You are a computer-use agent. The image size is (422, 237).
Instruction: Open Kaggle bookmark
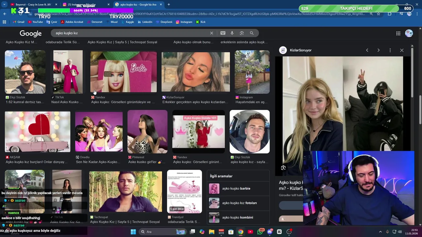pos(128,22)
